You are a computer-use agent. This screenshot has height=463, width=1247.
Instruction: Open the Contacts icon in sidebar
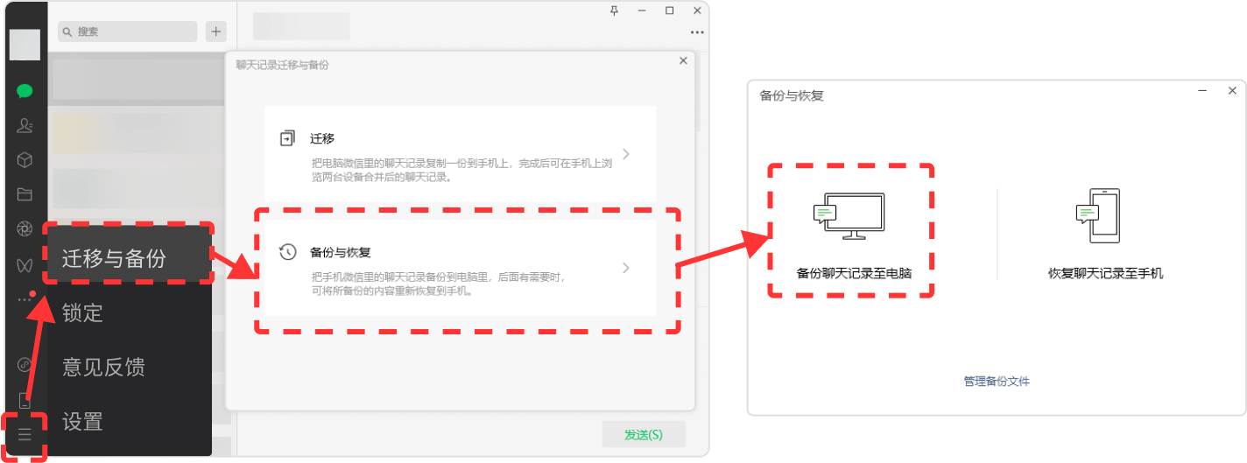click(x=25, y=125)
